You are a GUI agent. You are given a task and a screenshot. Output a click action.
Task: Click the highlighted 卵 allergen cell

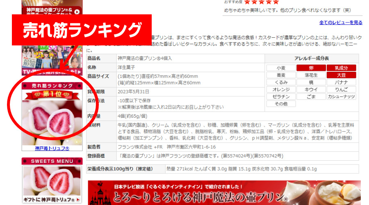(x=311, y=68)
